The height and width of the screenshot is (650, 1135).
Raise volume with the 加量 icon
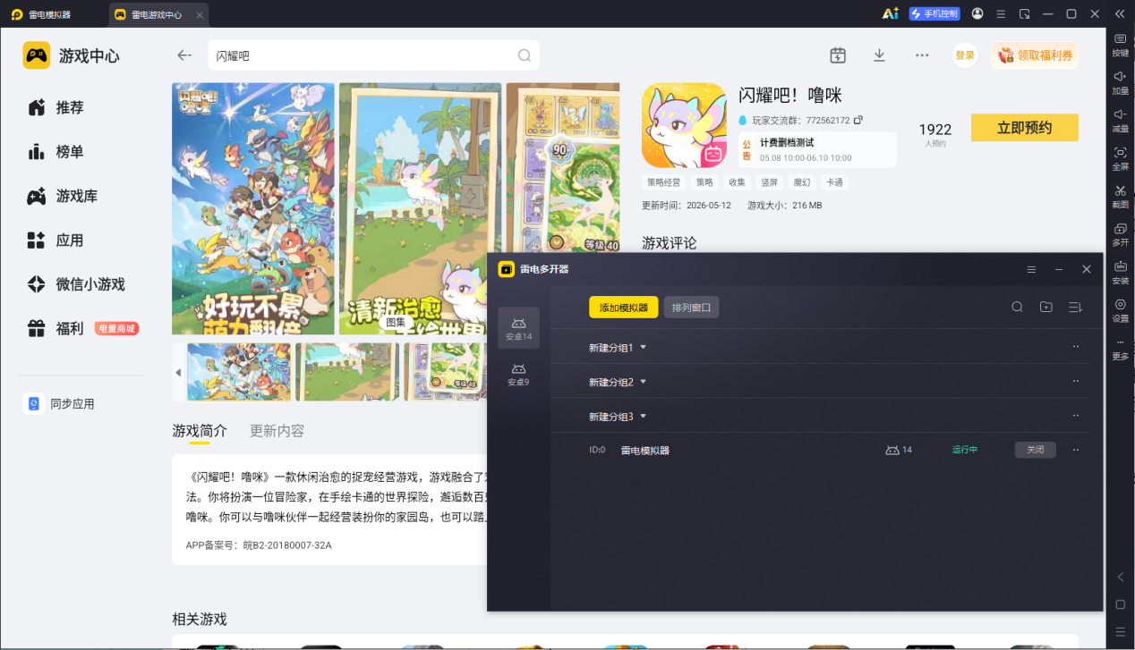pyautogui.click(x=1120, y=82)
